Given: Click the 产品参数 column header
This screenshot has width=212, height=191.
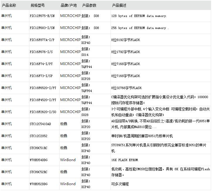Looking at the screenshot, I should point(89,5).
